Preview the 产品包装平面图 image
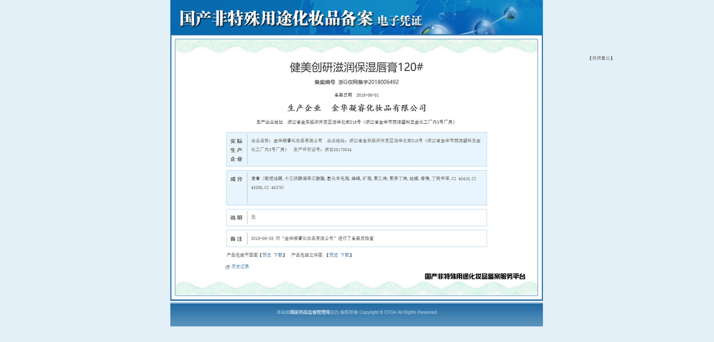Viewport: 714px width, 342px height. (267, 255)
